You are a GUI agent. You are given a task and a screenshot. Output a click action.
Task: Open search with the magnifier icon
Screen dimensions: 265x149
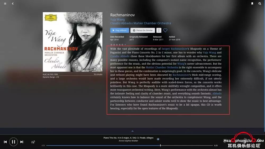pyautogui.click(x=260, y=3)
